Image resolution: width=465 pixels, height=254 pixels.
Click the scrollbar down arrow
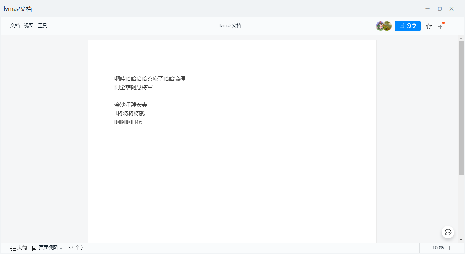point(461,240)
